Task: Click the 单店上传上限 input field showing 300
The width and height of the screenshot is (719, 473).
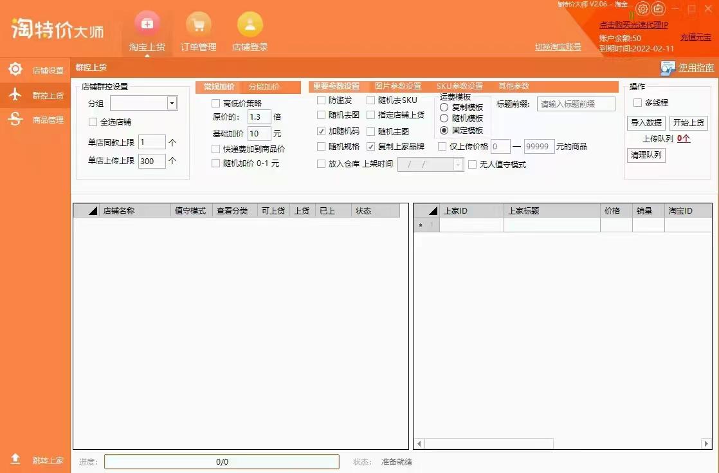Action: [152, 161]
